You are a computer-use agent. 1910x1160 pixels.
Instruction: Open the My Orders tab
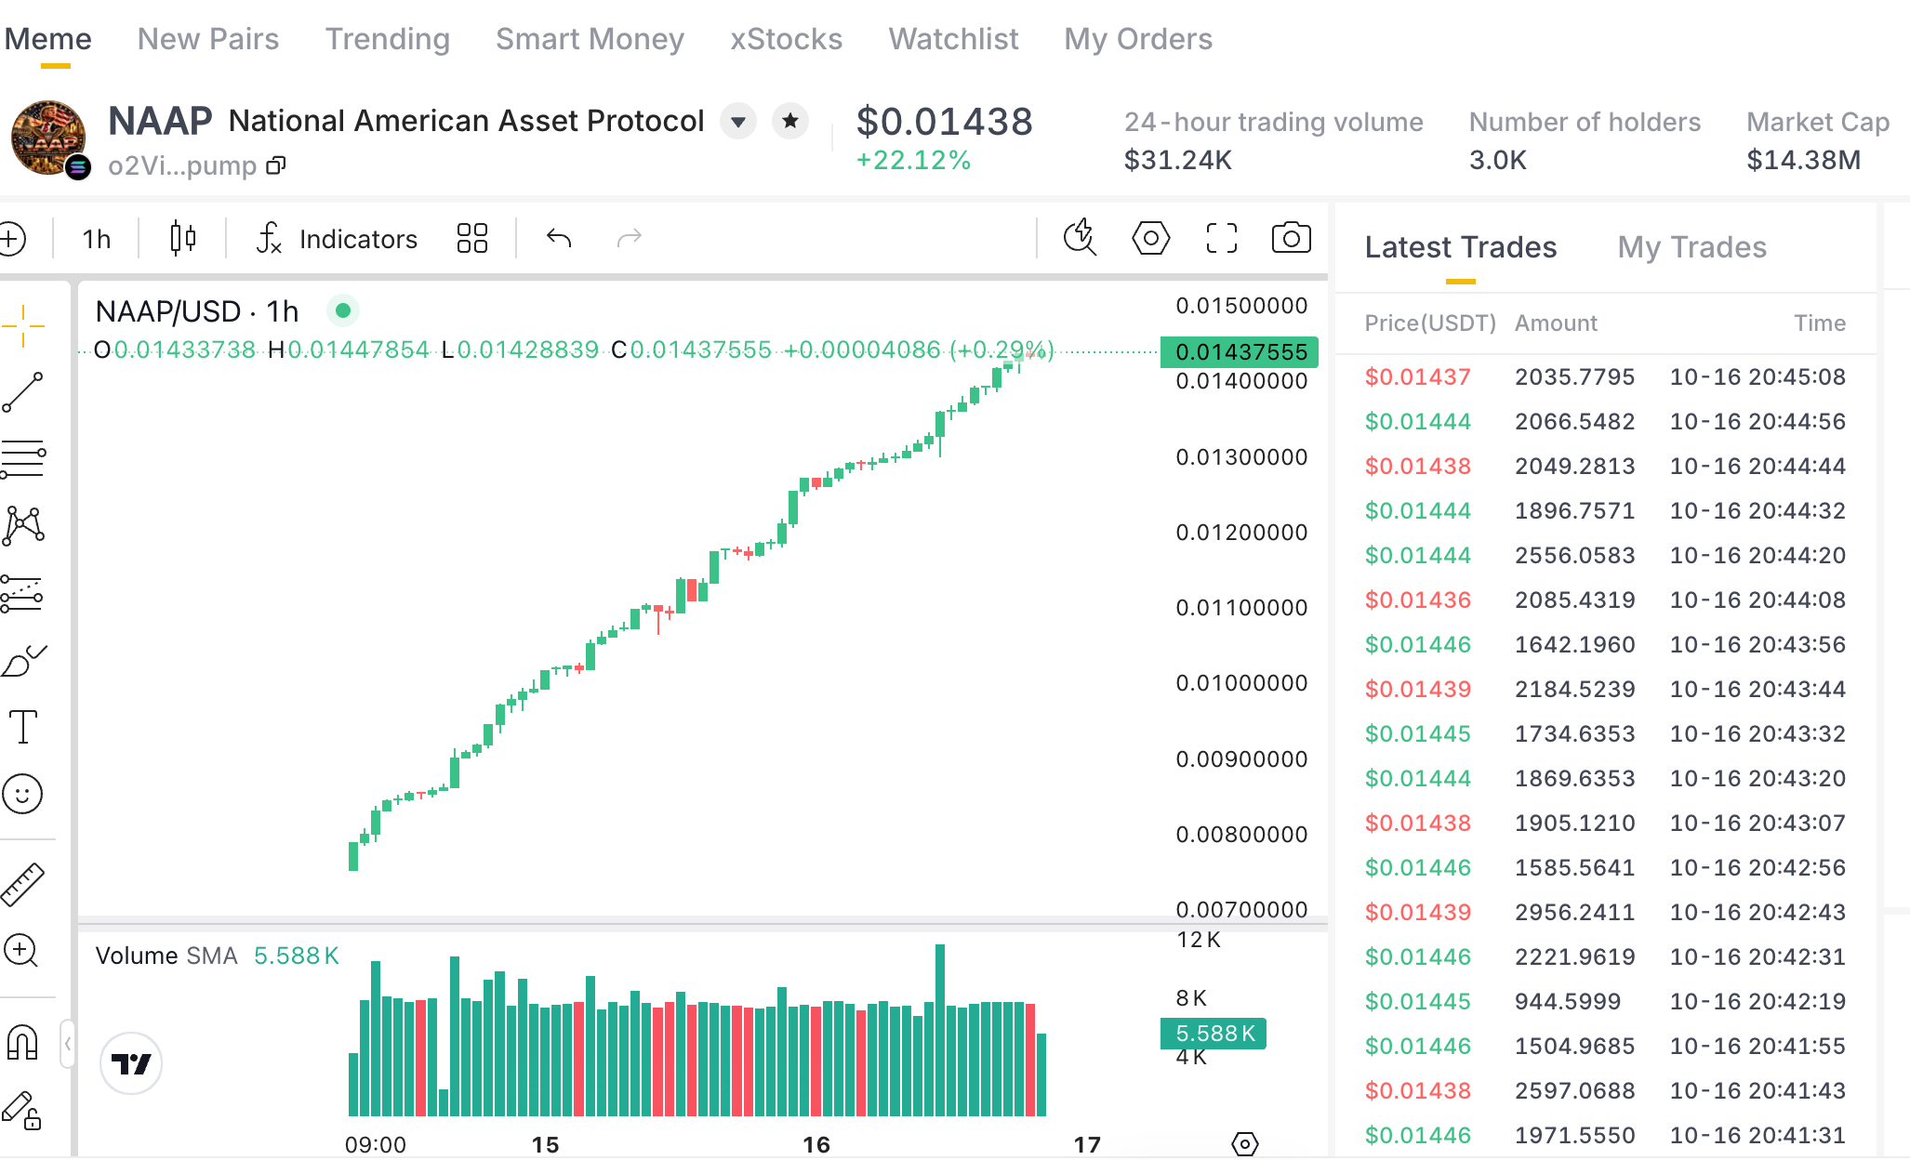(1139, 39)
